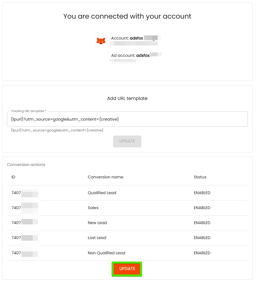Click the Add URL template heading

tap(127, 98)
